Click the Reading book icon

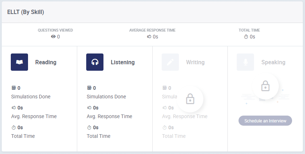pyautogui.click(x=19, y=62)
